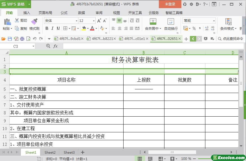Toggle underline formatting

click(x=58, y=28)
